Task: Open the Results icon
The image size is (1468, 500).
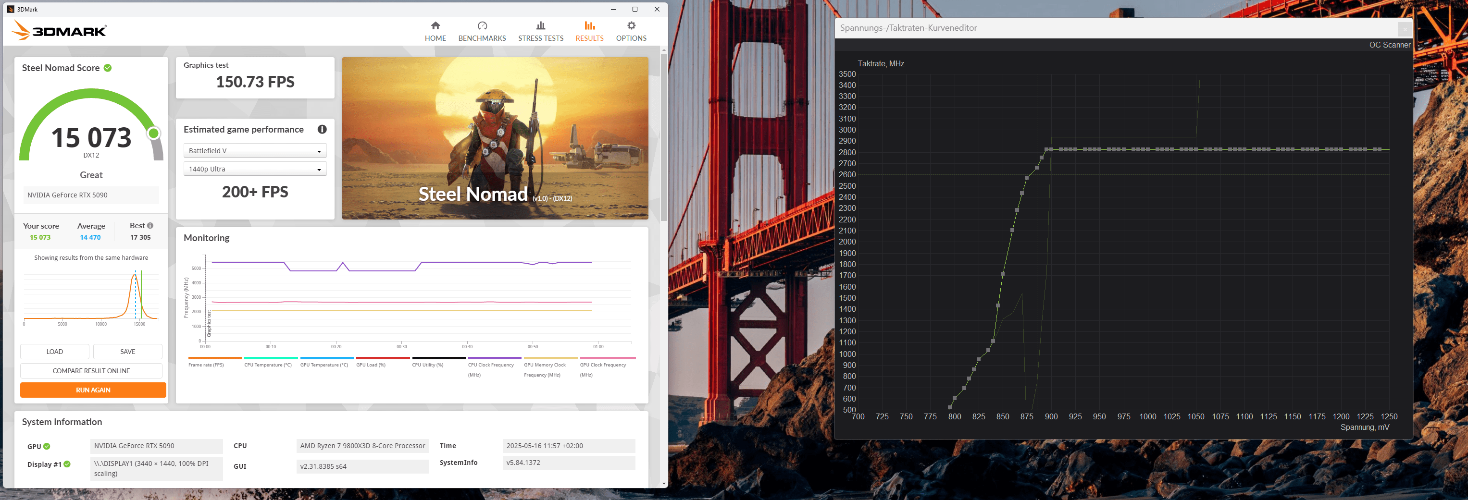Action: point(589,25)
